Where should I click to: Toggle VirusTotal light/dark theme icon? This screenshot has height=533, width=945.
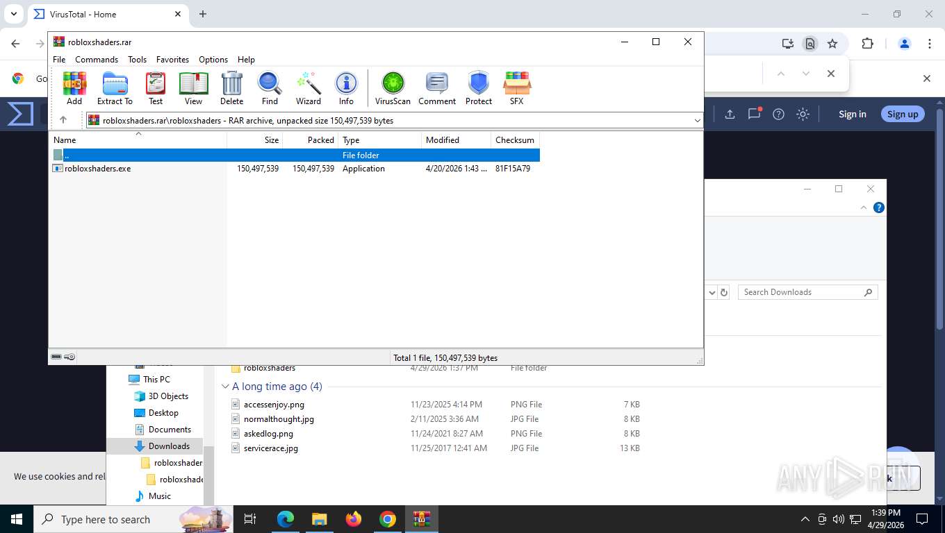pos(803,115)
